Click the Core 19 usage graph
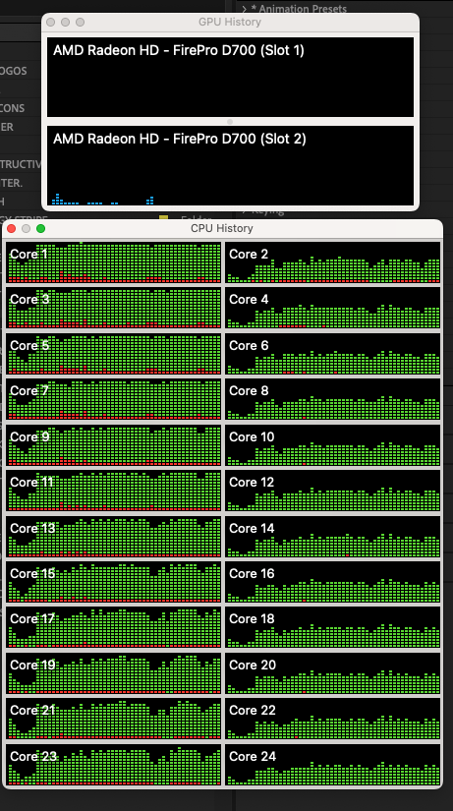This screenshot has width=453, height=811. pyautogui.click(x=113, y=673)
